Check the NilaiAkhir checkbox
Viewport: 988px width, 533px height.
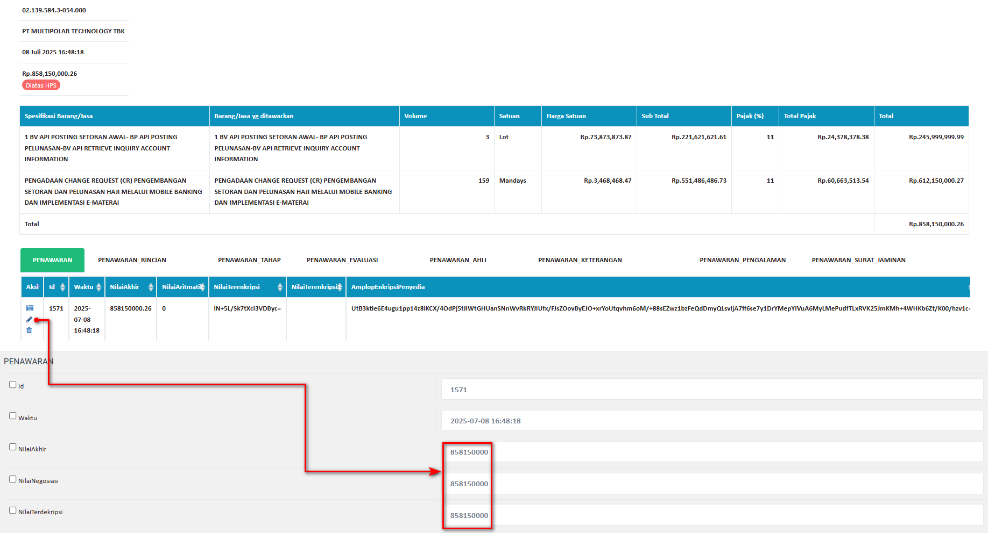click(13, 447)
